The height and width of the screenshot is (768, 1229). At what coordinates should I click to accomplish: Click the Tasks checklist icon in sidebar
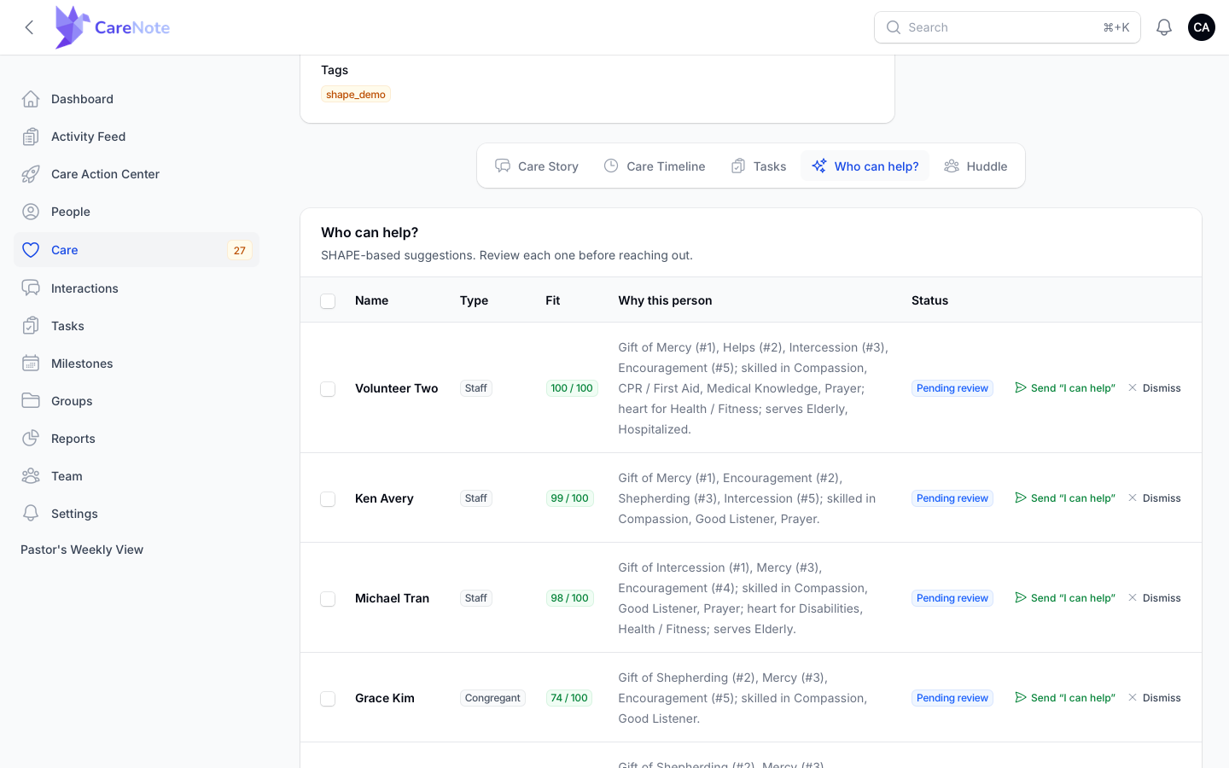(31, 326)
